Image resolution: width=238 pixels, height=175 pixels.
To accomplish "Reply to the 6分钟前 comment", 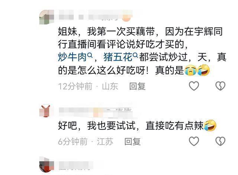I will point(132,141).
